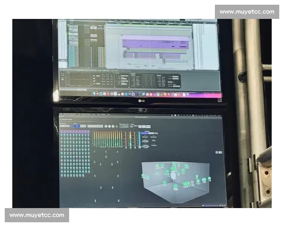Click the first round icon in the renderer toolbar
Screen dimensions: 284x227
point(106,126)
